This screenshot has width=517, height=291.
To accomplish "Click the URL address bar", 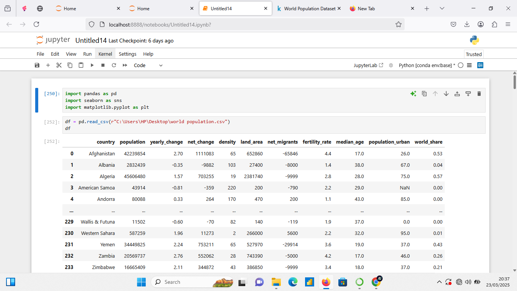I will tap(245, 24).
